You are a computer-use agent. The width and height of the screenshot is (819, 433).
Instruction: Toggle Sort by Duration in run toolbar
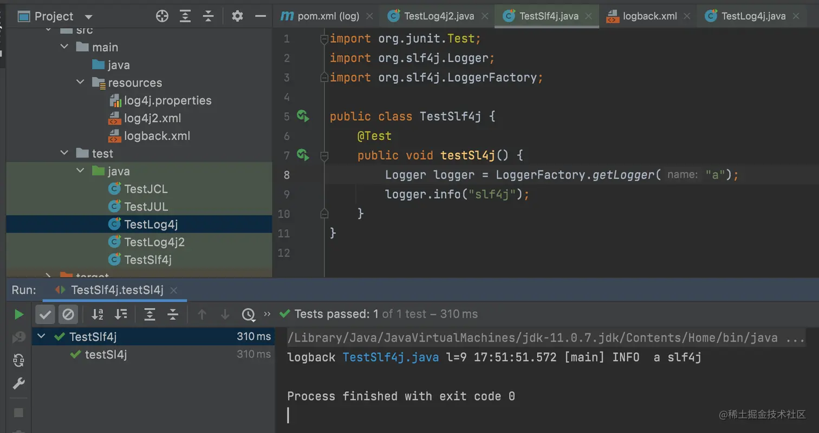tap(121, 314)
